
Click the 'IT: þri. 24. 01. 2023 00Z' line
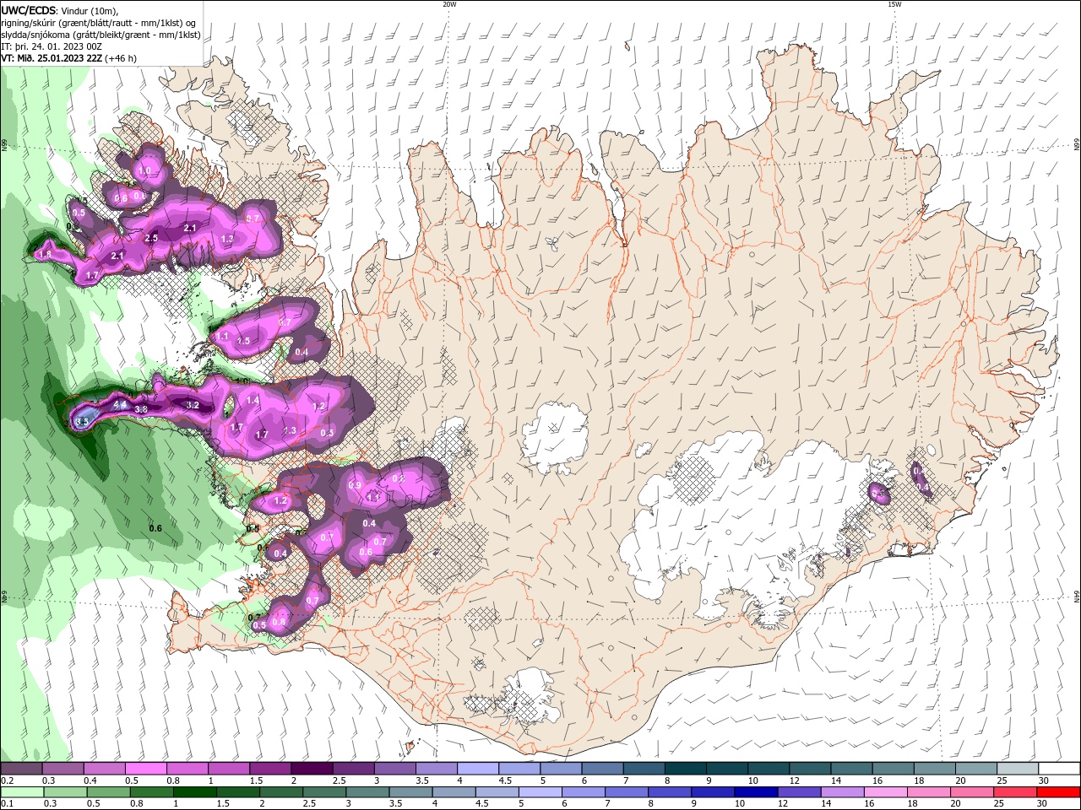[x=53, y=46]
